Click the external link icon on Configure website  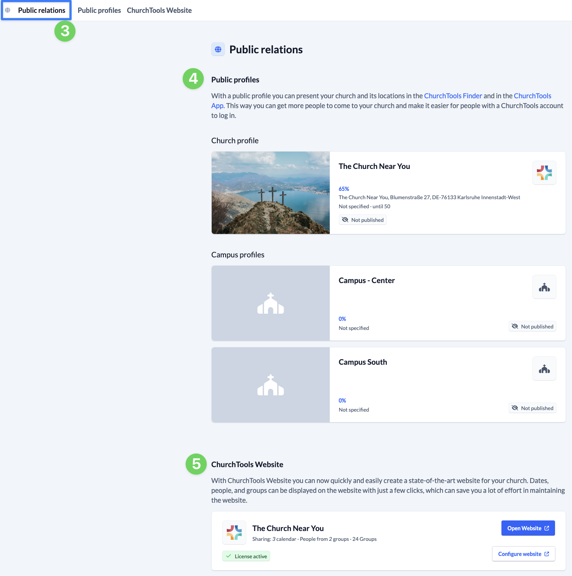547,554
